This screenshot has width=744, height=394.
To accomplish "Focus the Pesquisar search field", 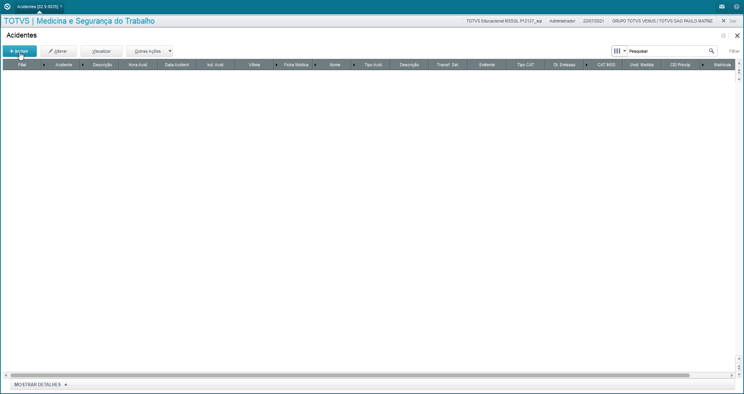I will (x=667, y=51).
